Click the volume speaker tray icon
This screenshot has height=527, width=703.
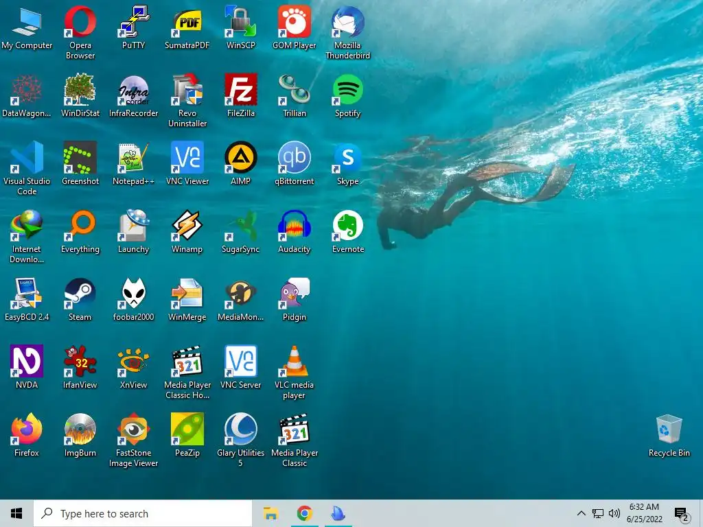(614, 513)
